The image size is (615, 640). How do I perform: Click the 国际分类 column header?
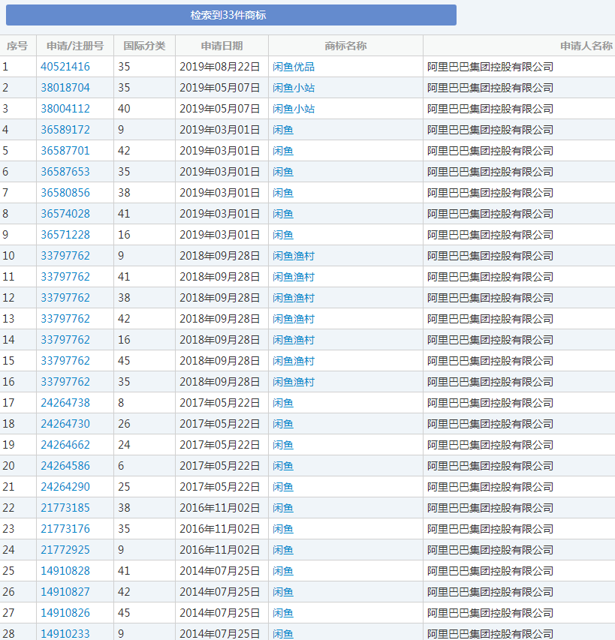144,46
